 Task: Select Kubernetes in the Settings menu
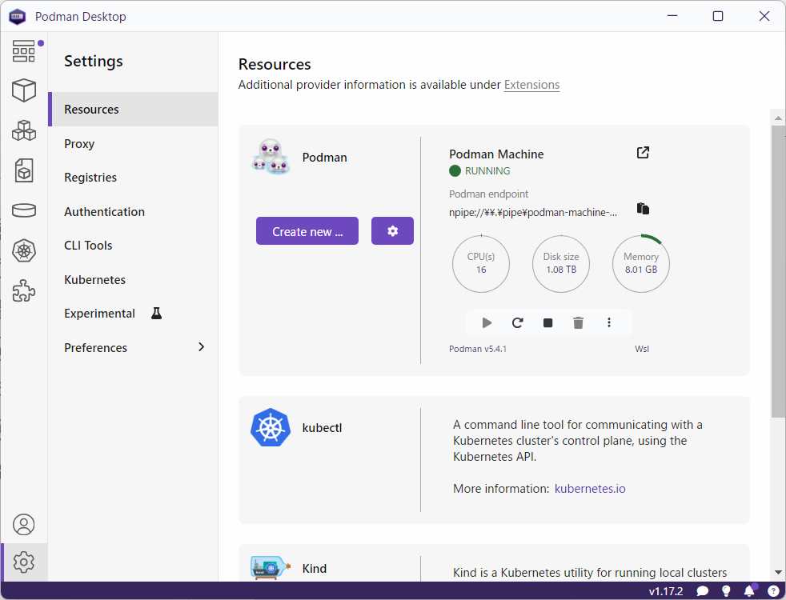[x=94, y=280]
